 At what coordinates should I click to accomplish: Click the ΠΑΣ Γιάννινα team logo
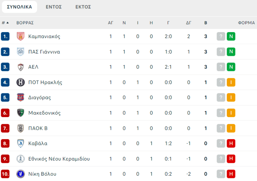click(x=20, y=52)
